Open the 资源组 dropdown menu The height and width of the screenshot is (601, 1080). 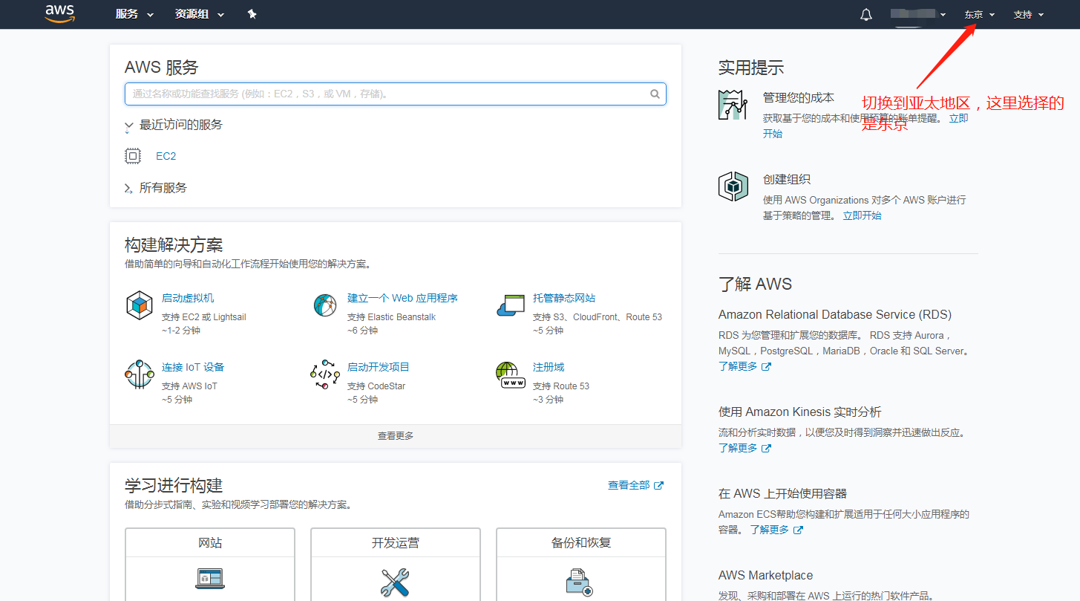pos(199,14)
